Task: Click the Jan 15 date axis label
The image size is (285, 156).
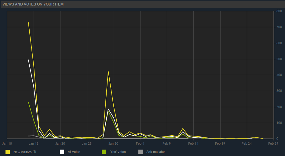Action: [x=34, y=143]
